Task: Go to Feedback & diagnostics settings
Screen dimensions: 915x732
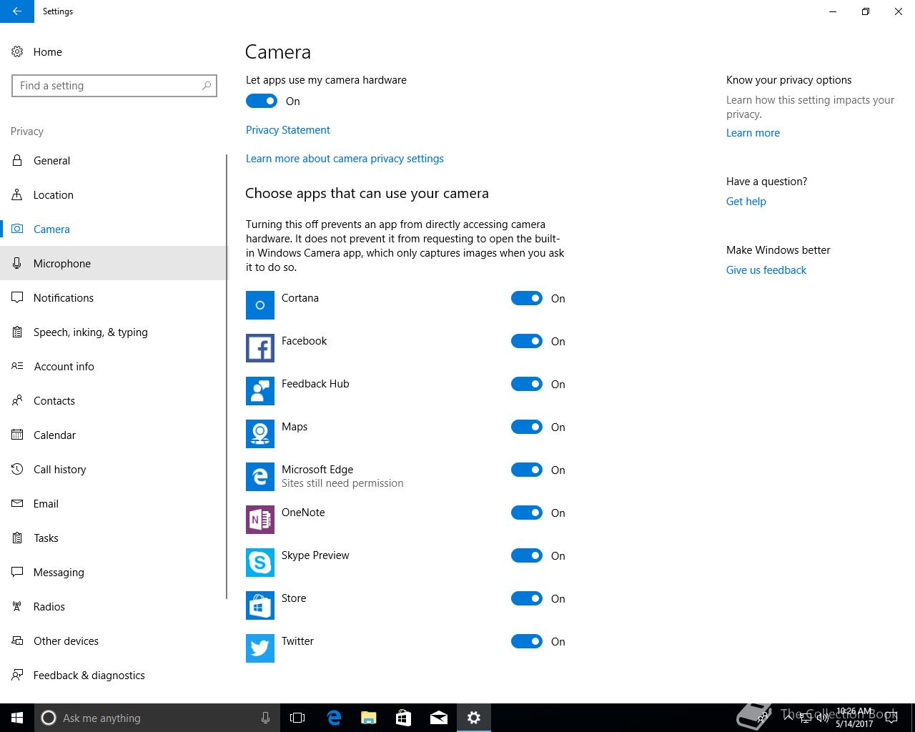Action: [89, 676]
